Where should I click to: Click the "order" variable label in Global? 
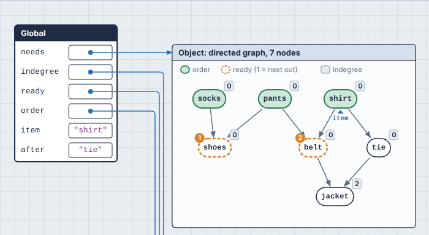[32, 110]
